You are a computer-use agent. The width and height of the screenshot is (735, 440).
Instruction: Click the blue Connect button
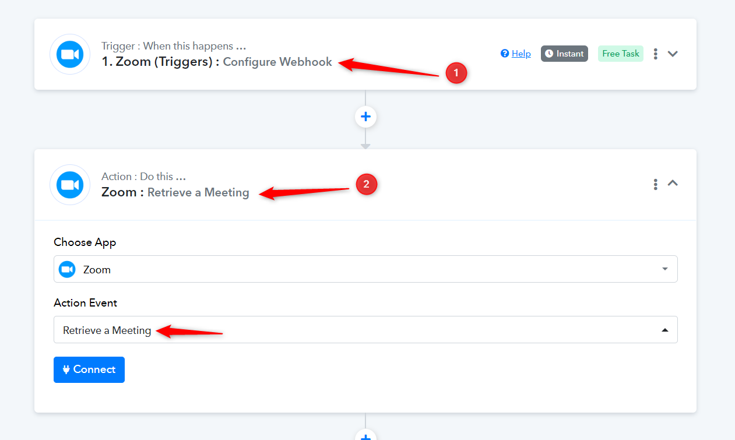89,369
